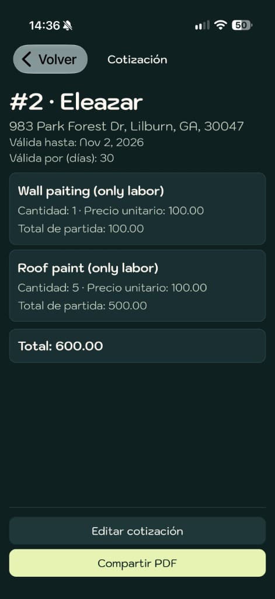
Task: Tap the Válida hasta Nov 2, 2026 line
Action: coord(76,143)
